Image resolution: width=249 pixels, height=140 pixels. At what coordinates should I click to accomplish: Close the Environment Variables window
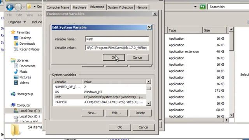pos(155,14)
